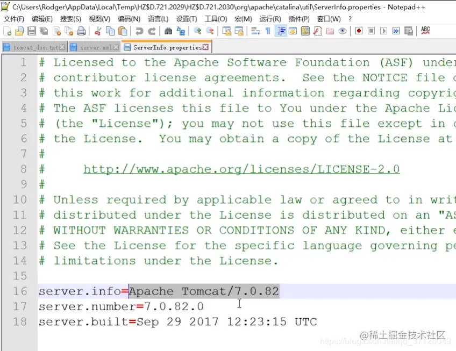Open Folder as Workspace icon

pos(330,31)
